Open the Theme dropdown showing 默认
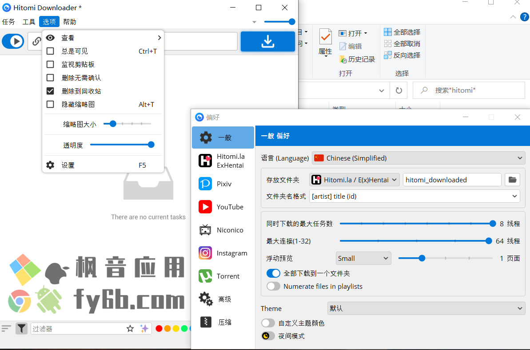The image size is (530, 350). tap(426, 308)
